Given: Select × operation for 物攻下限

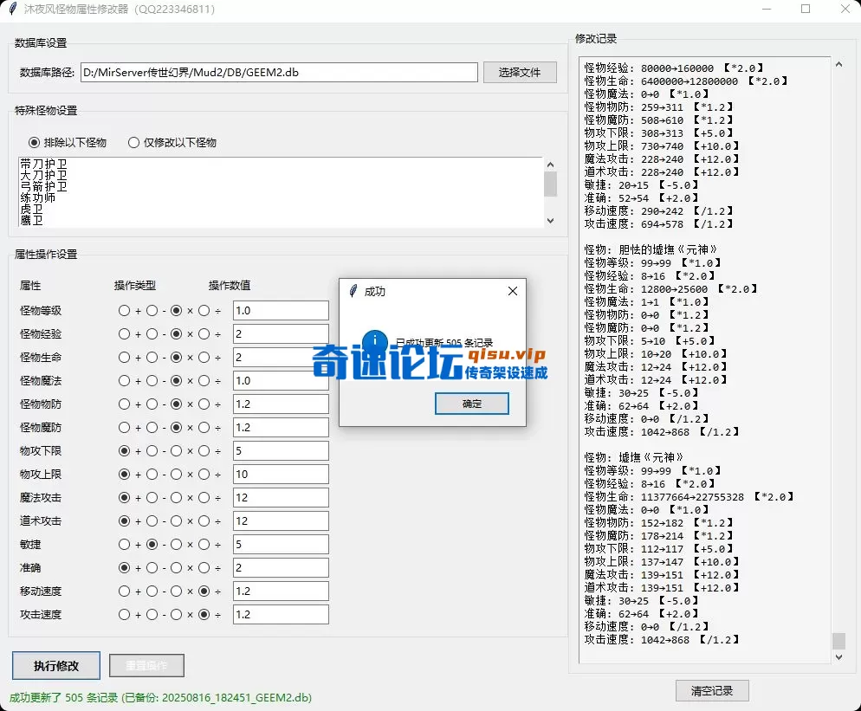Looking at the screenshot, I should 177,450.
